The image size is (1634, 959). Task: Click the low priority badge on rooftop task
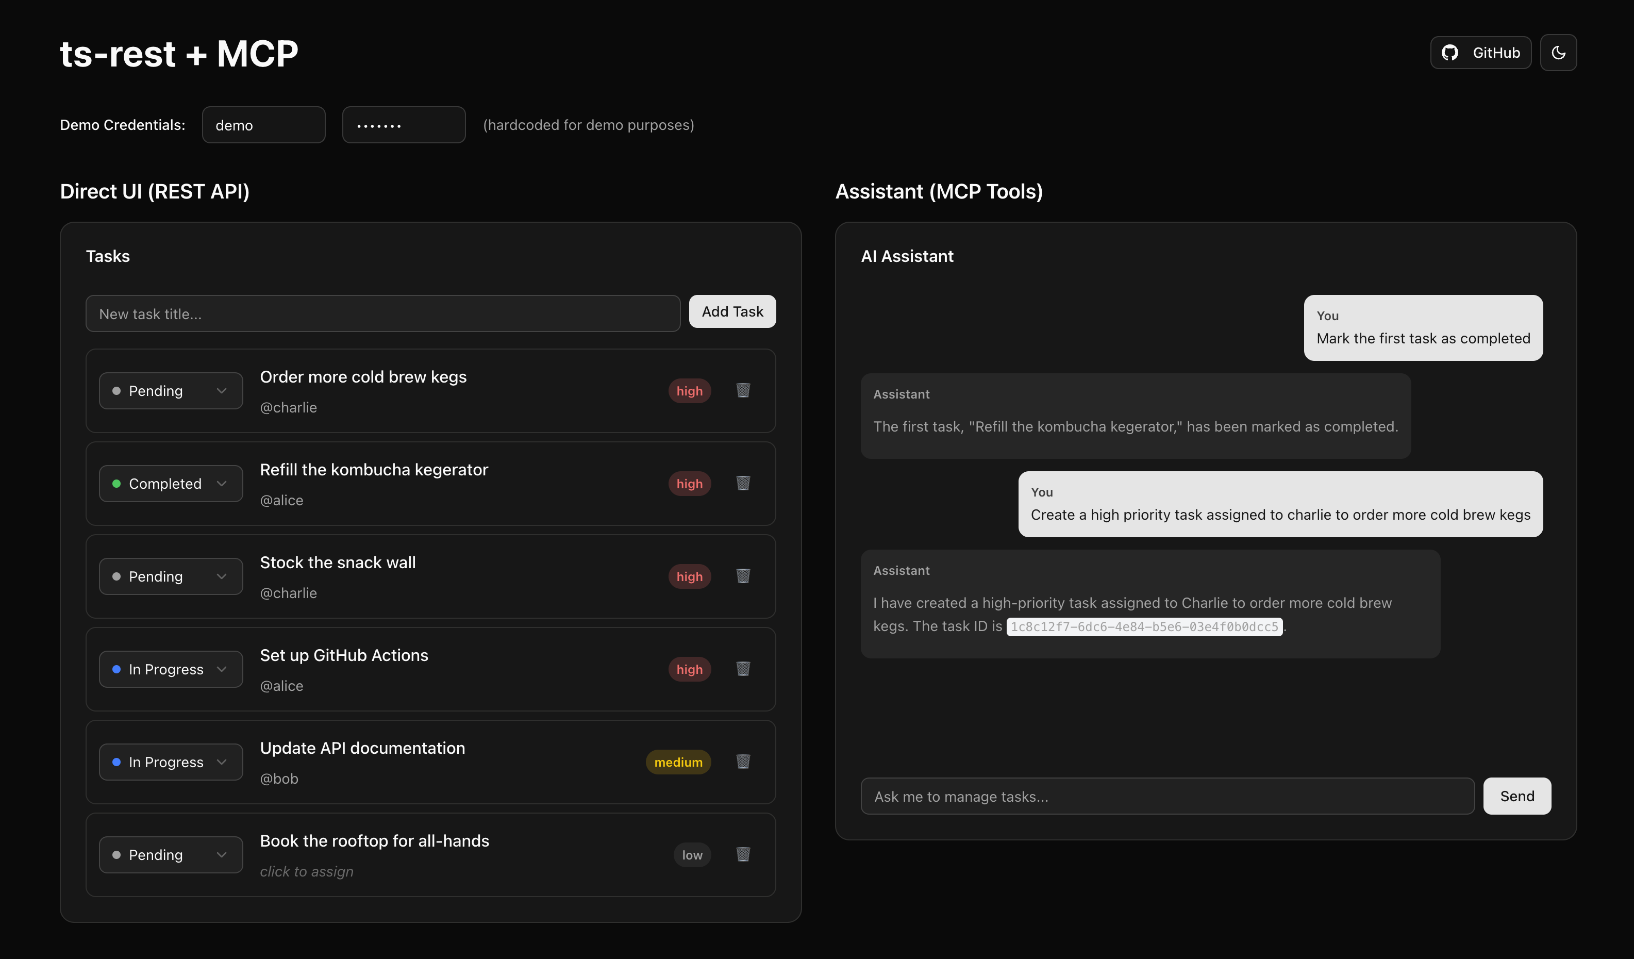click(692, 854)
